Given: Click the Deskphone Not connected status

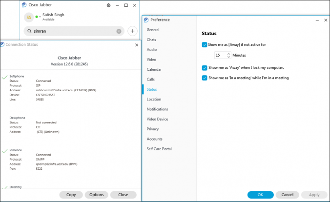Looking at the screenshot, I should 46,122.
